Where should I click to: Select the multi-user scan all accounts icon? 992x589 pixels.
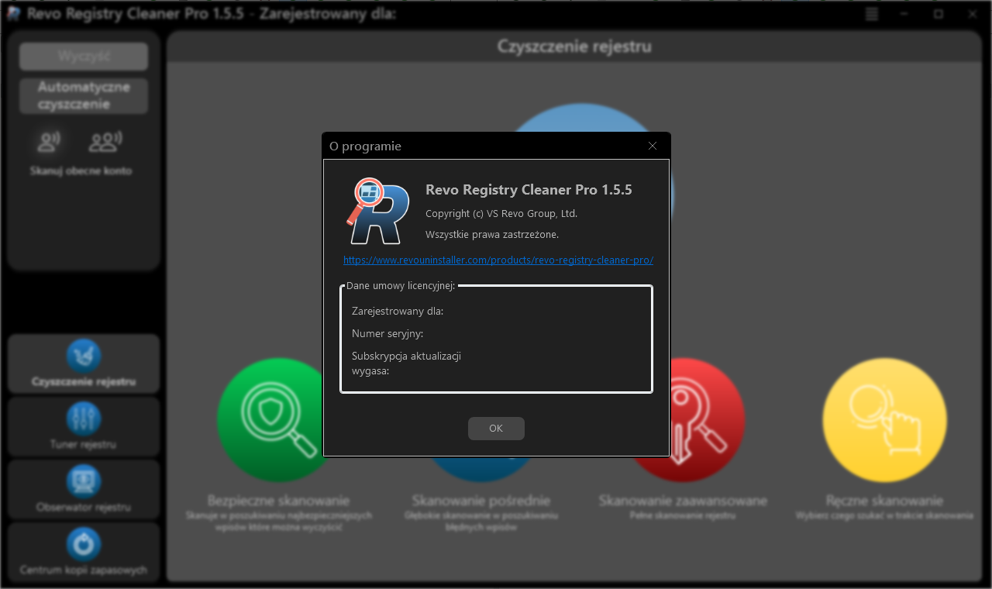105,142
